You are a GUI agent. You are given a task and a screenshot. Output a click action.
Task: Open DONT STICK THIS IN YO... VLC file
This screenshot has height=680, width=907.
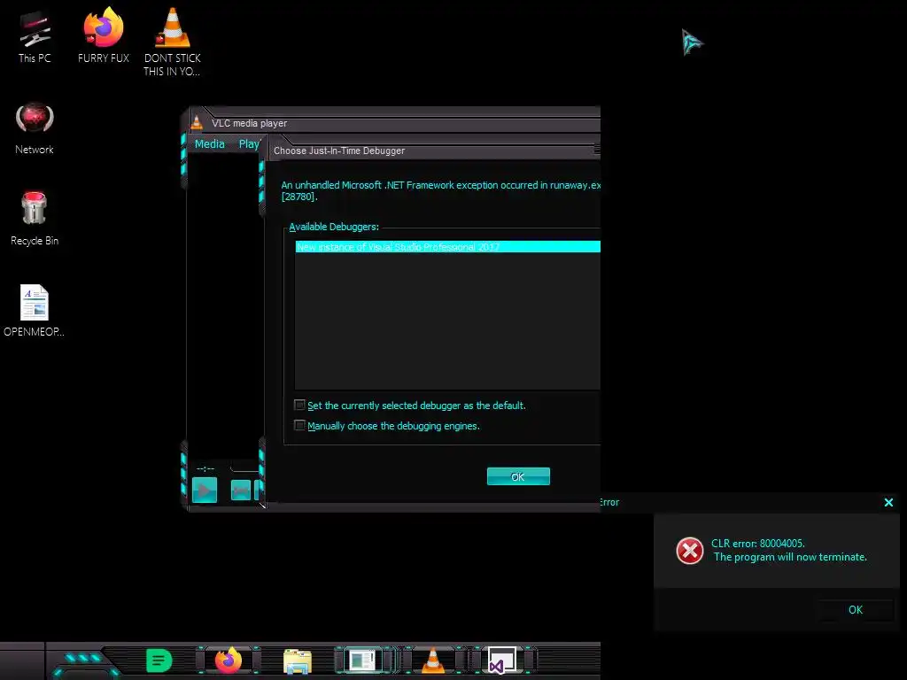[173, 42]
